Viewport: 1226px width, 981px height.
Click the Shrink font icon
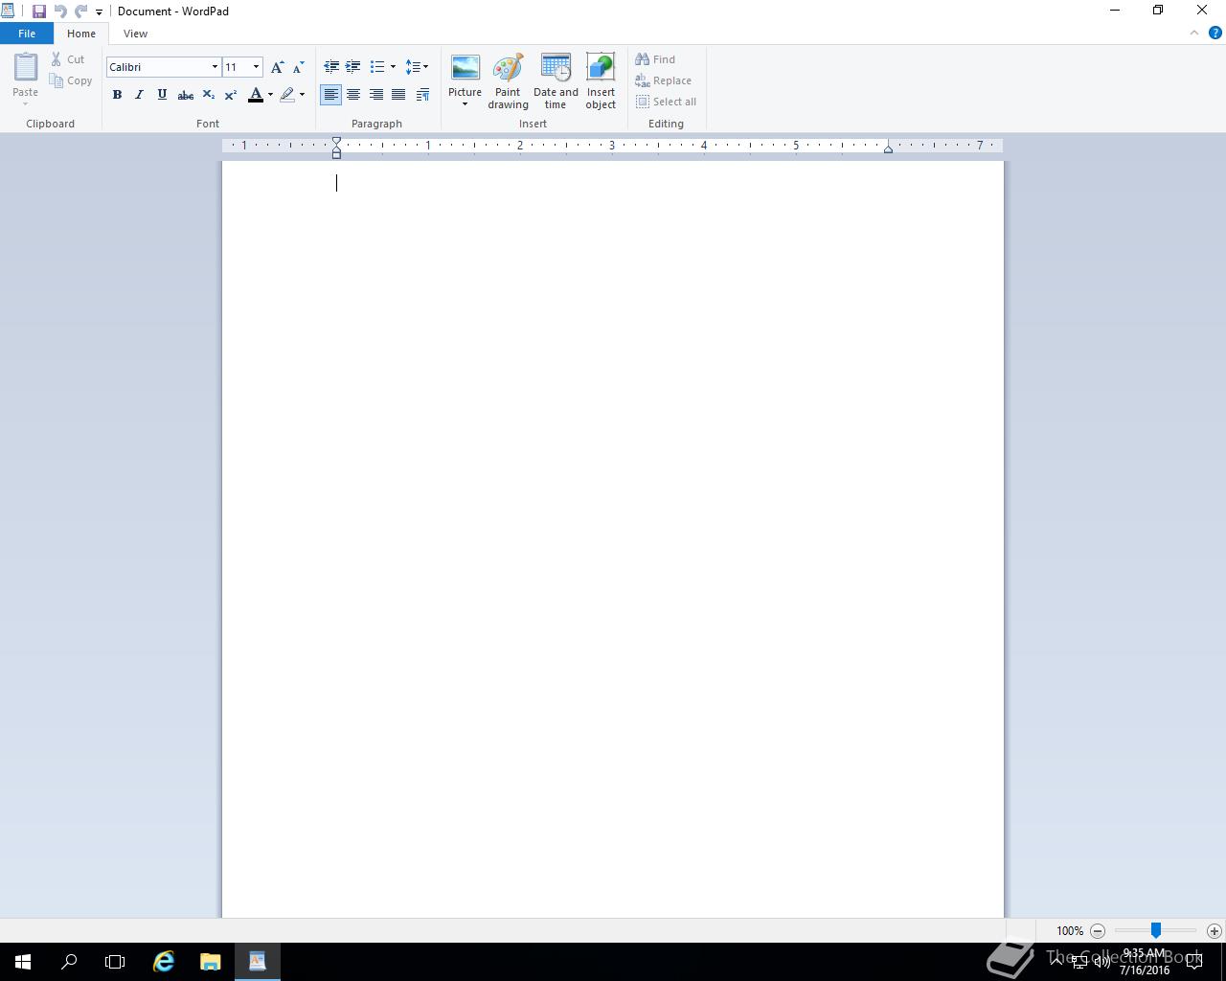298,67
